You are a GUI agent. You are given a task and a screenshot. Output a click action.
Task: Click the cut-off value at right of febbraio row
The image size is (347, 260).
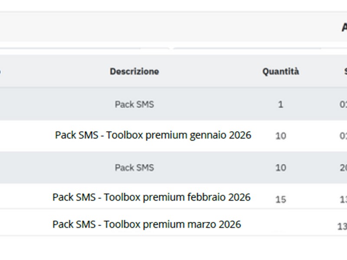[x=343, y=200]
